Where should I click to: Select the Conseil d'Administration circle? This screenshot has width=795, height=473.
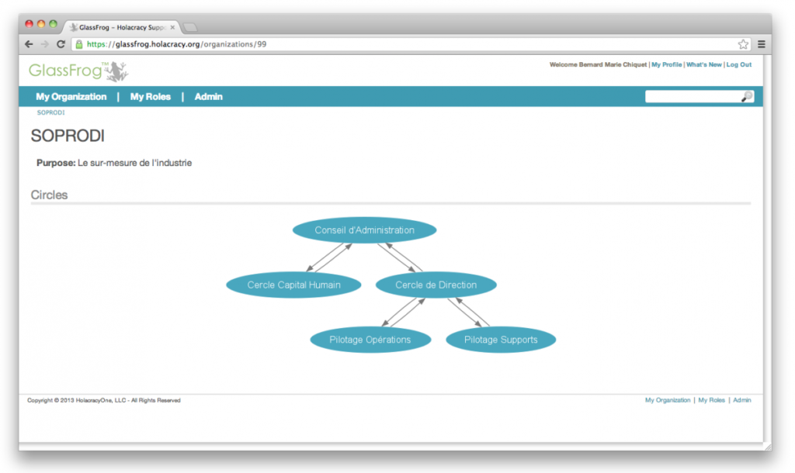tap(364, 230)
